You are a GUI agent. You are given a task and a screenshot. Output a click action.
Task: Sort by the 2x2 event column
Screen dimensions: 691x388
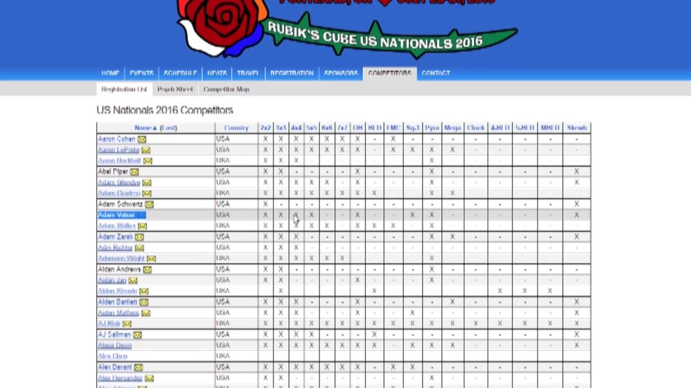[x=265, y=128]
